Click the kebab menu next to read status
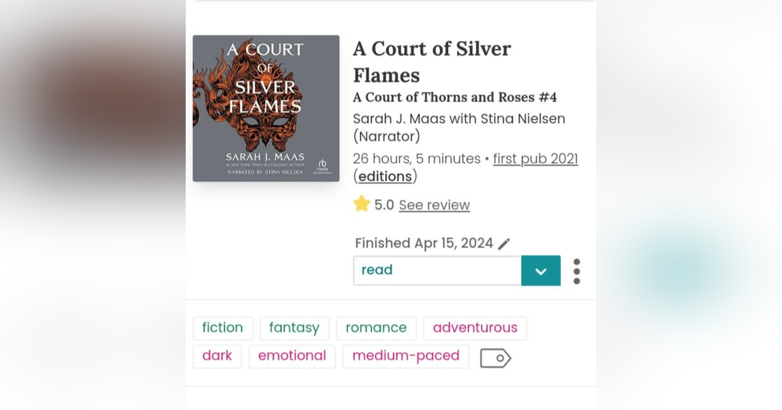This screenshot has width=782, height=410. pos(576,271)
